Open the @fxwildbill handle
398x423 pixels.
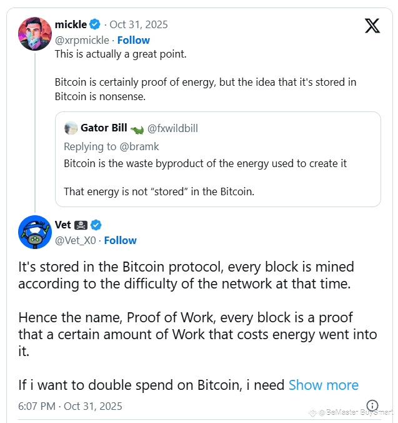point(172,128)
